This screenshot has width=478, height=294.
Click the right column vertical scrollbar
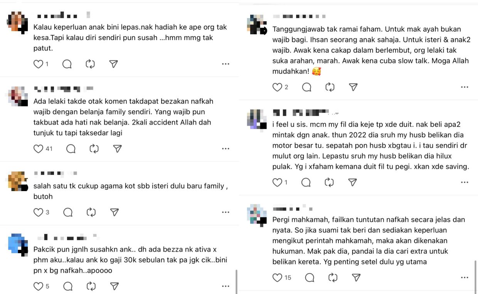[x=475, y=276]
